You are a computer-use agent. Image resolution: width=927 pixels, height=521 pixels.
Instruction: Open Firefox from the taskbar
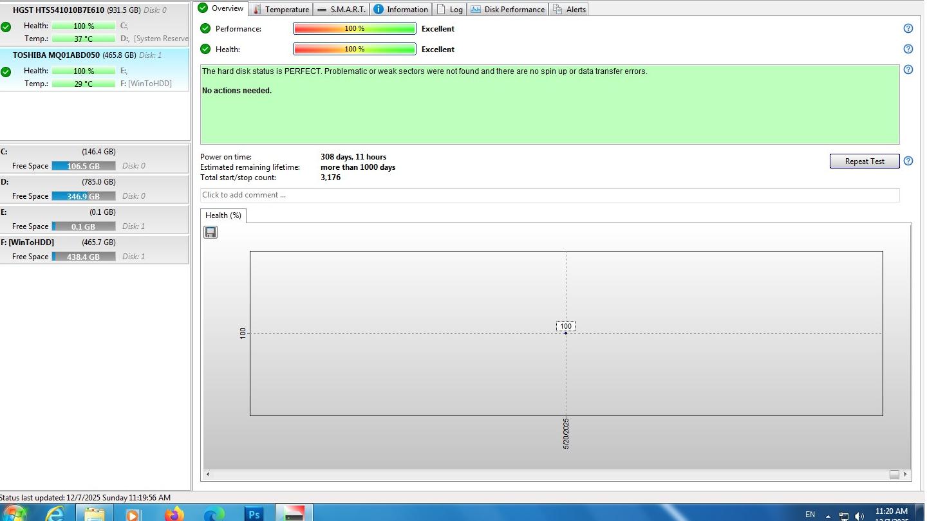click(174, 514)
